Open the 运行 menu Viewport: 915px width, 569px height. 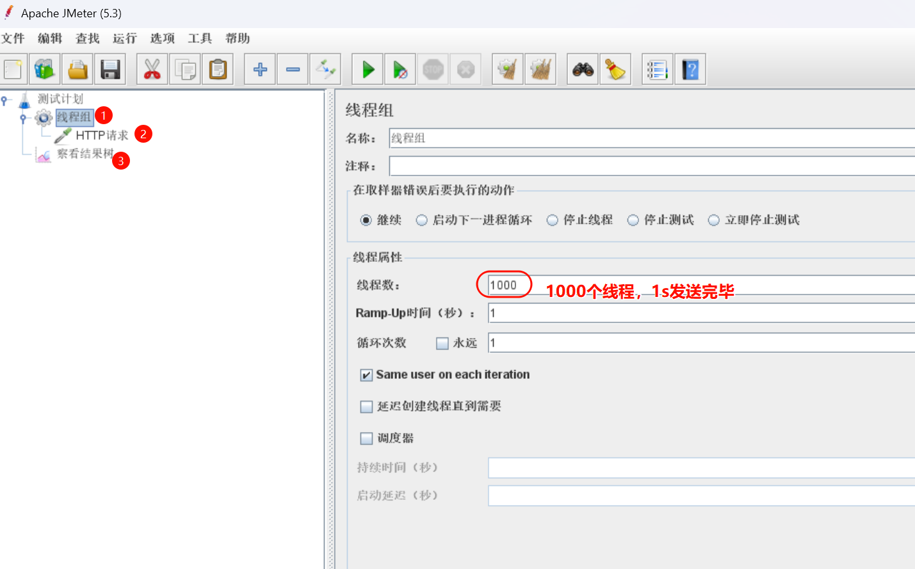[x=125, y=38]
